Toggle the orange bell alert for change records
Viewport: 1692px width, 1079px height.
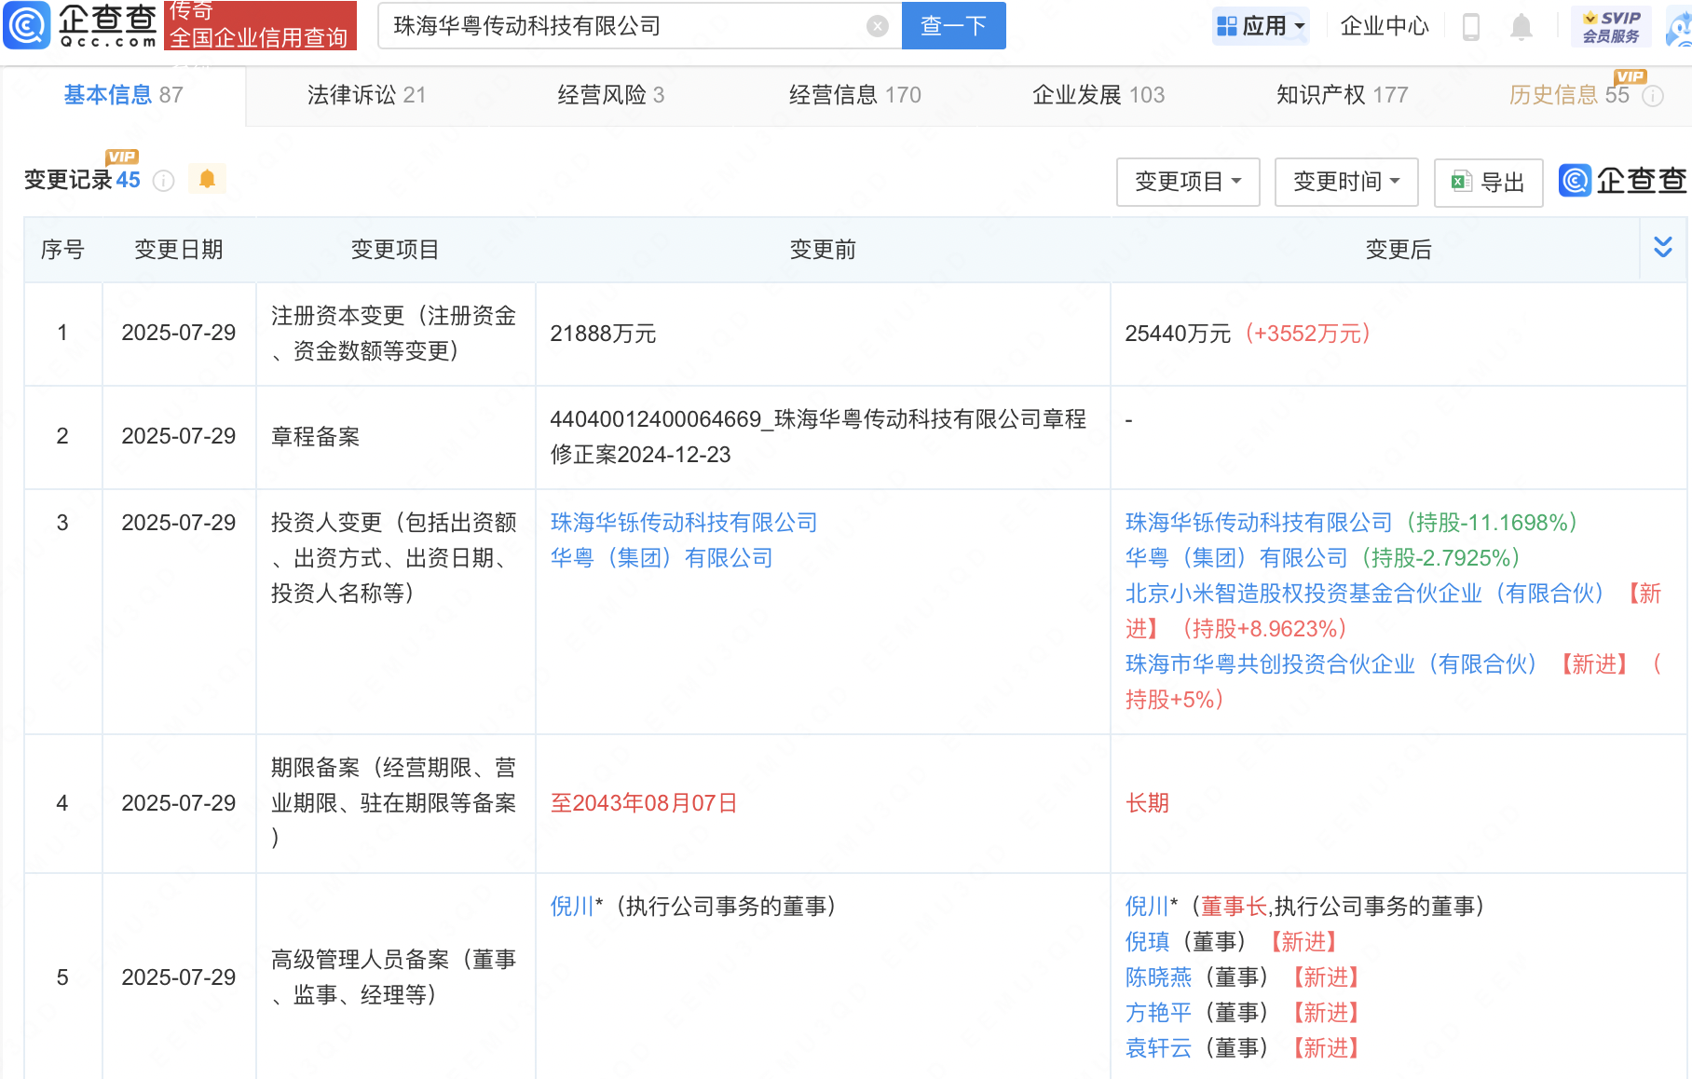(x=207, y=179)
